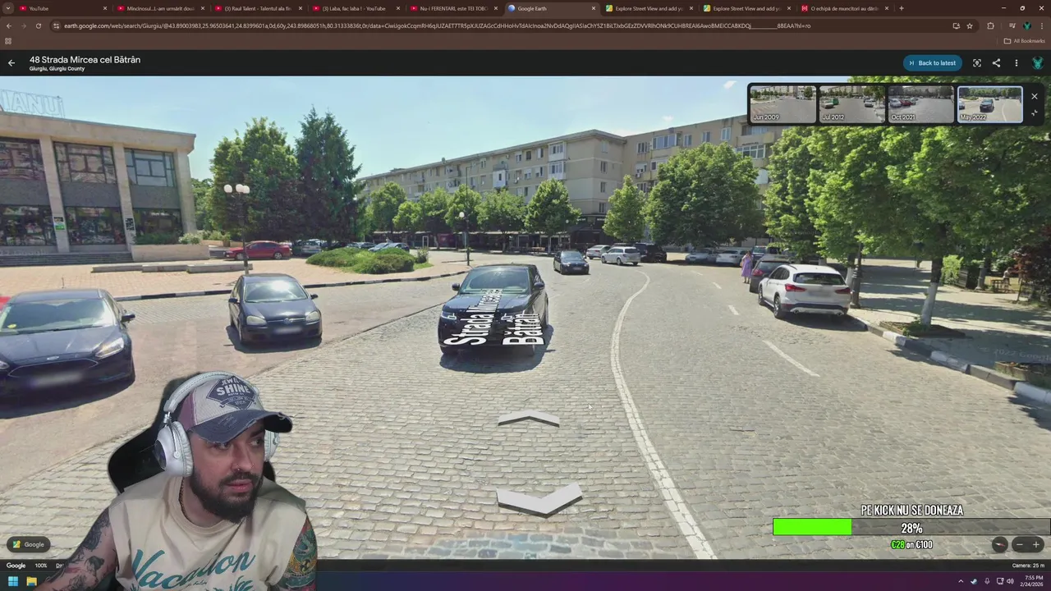Click the compass icon in Street View

tap(999, 544)
